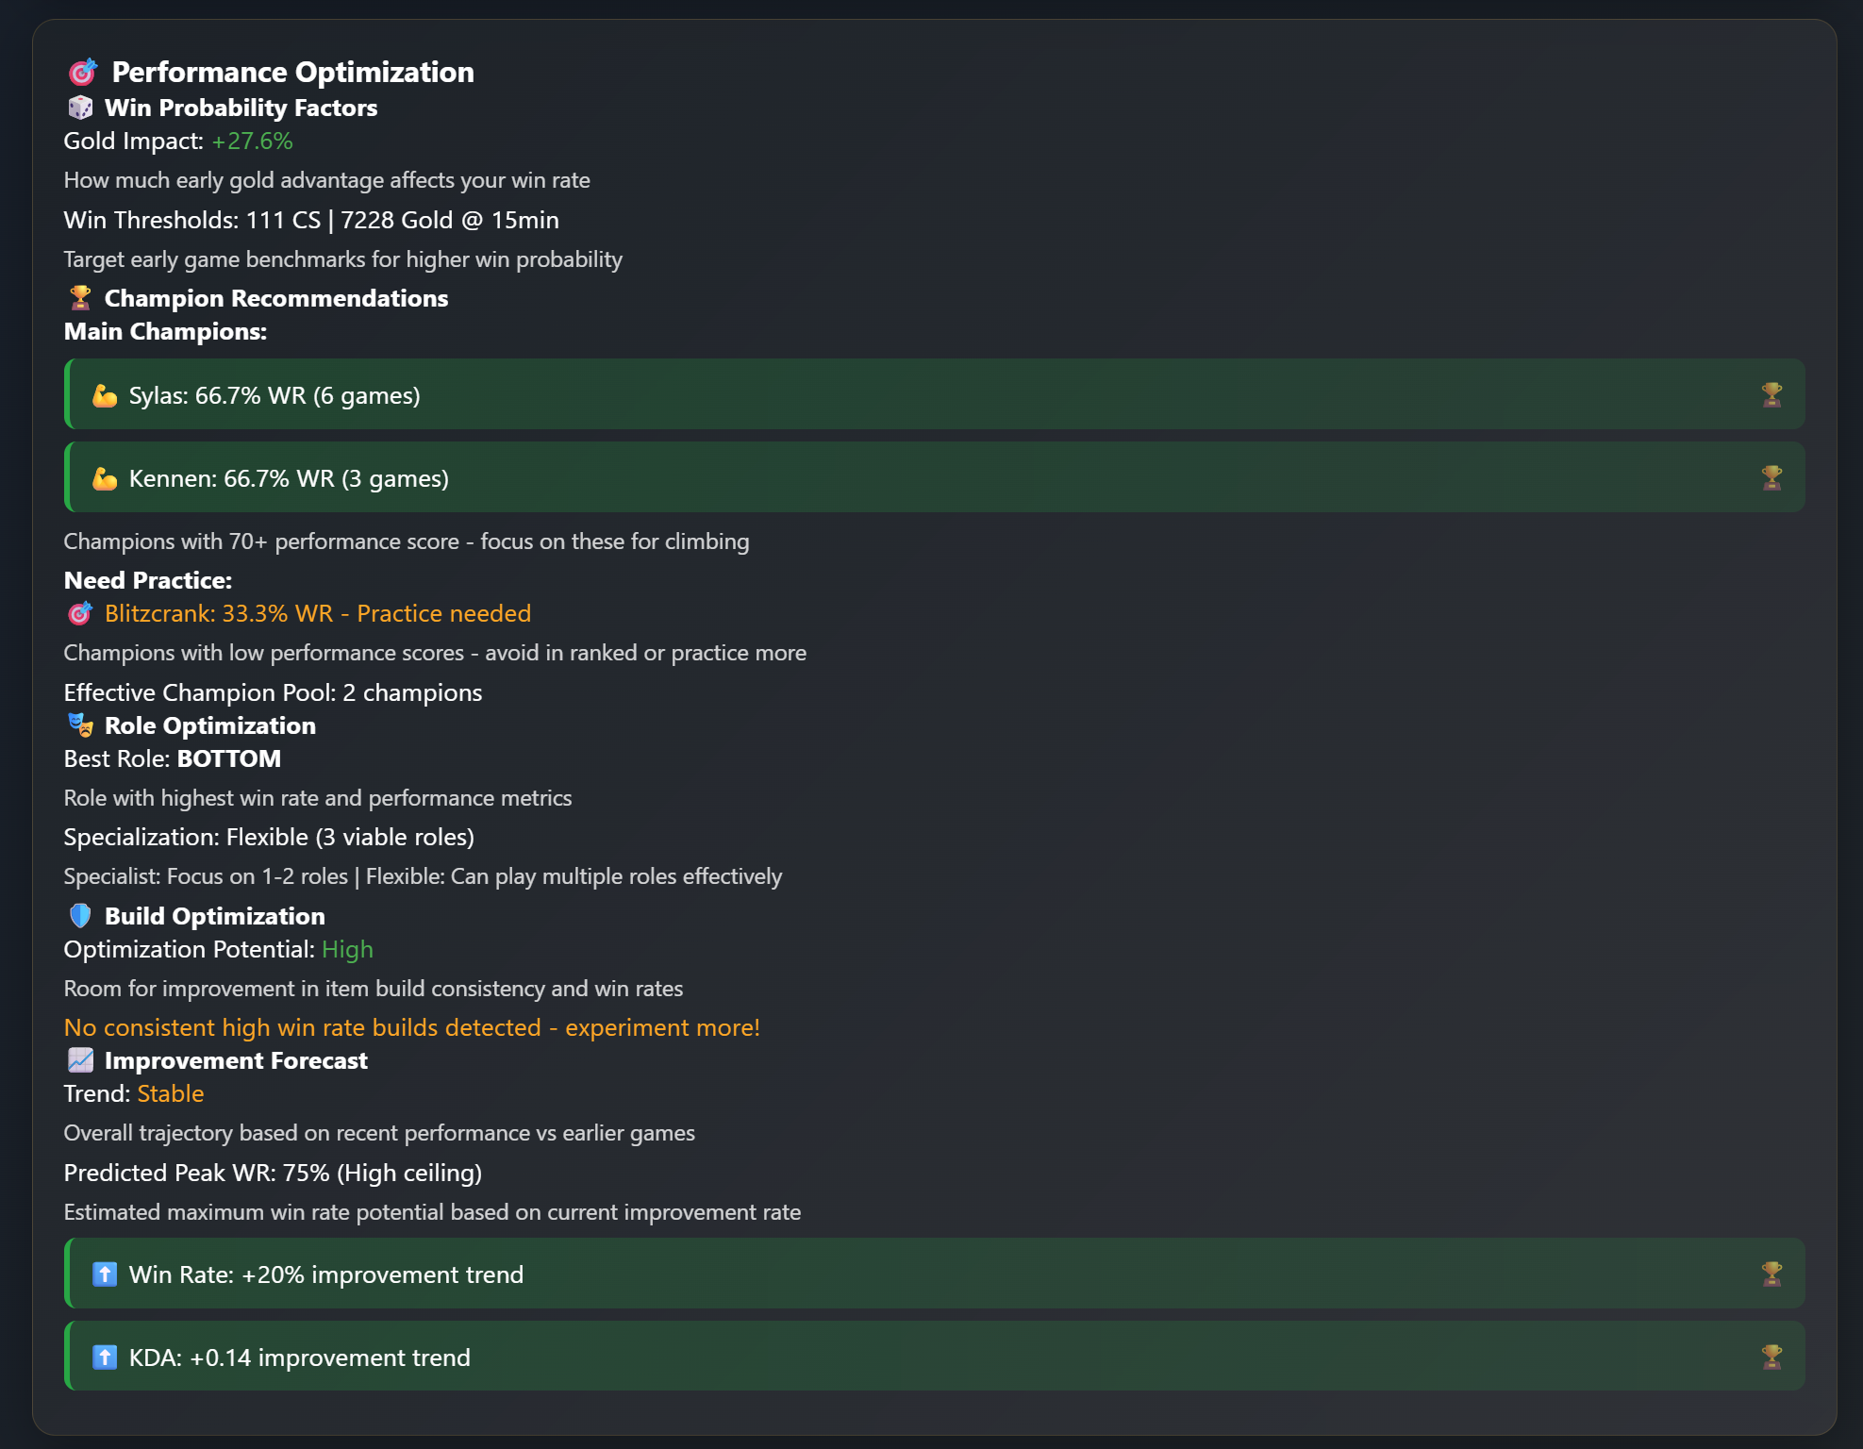Screen dimensions: 1863x1449
Task: Select the Kennen 66.7% WR card
Action: pyautogui.click(x=934, y=478)
